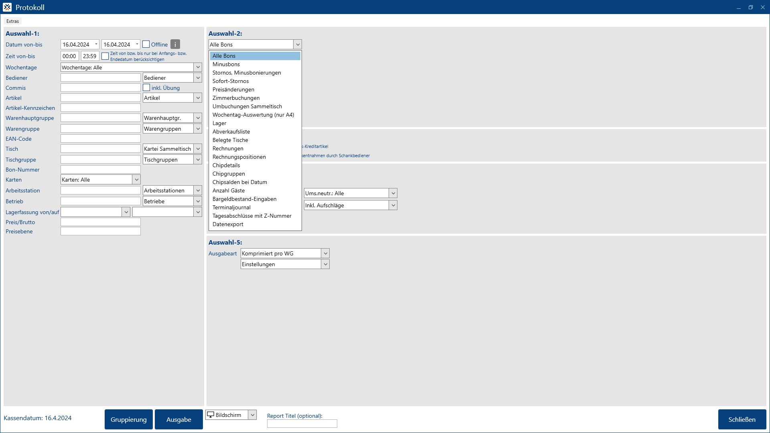Click the Protokoll app logo icon
Image resolution: width=770 pixels, height=433 pixels.
coord(7,7)
